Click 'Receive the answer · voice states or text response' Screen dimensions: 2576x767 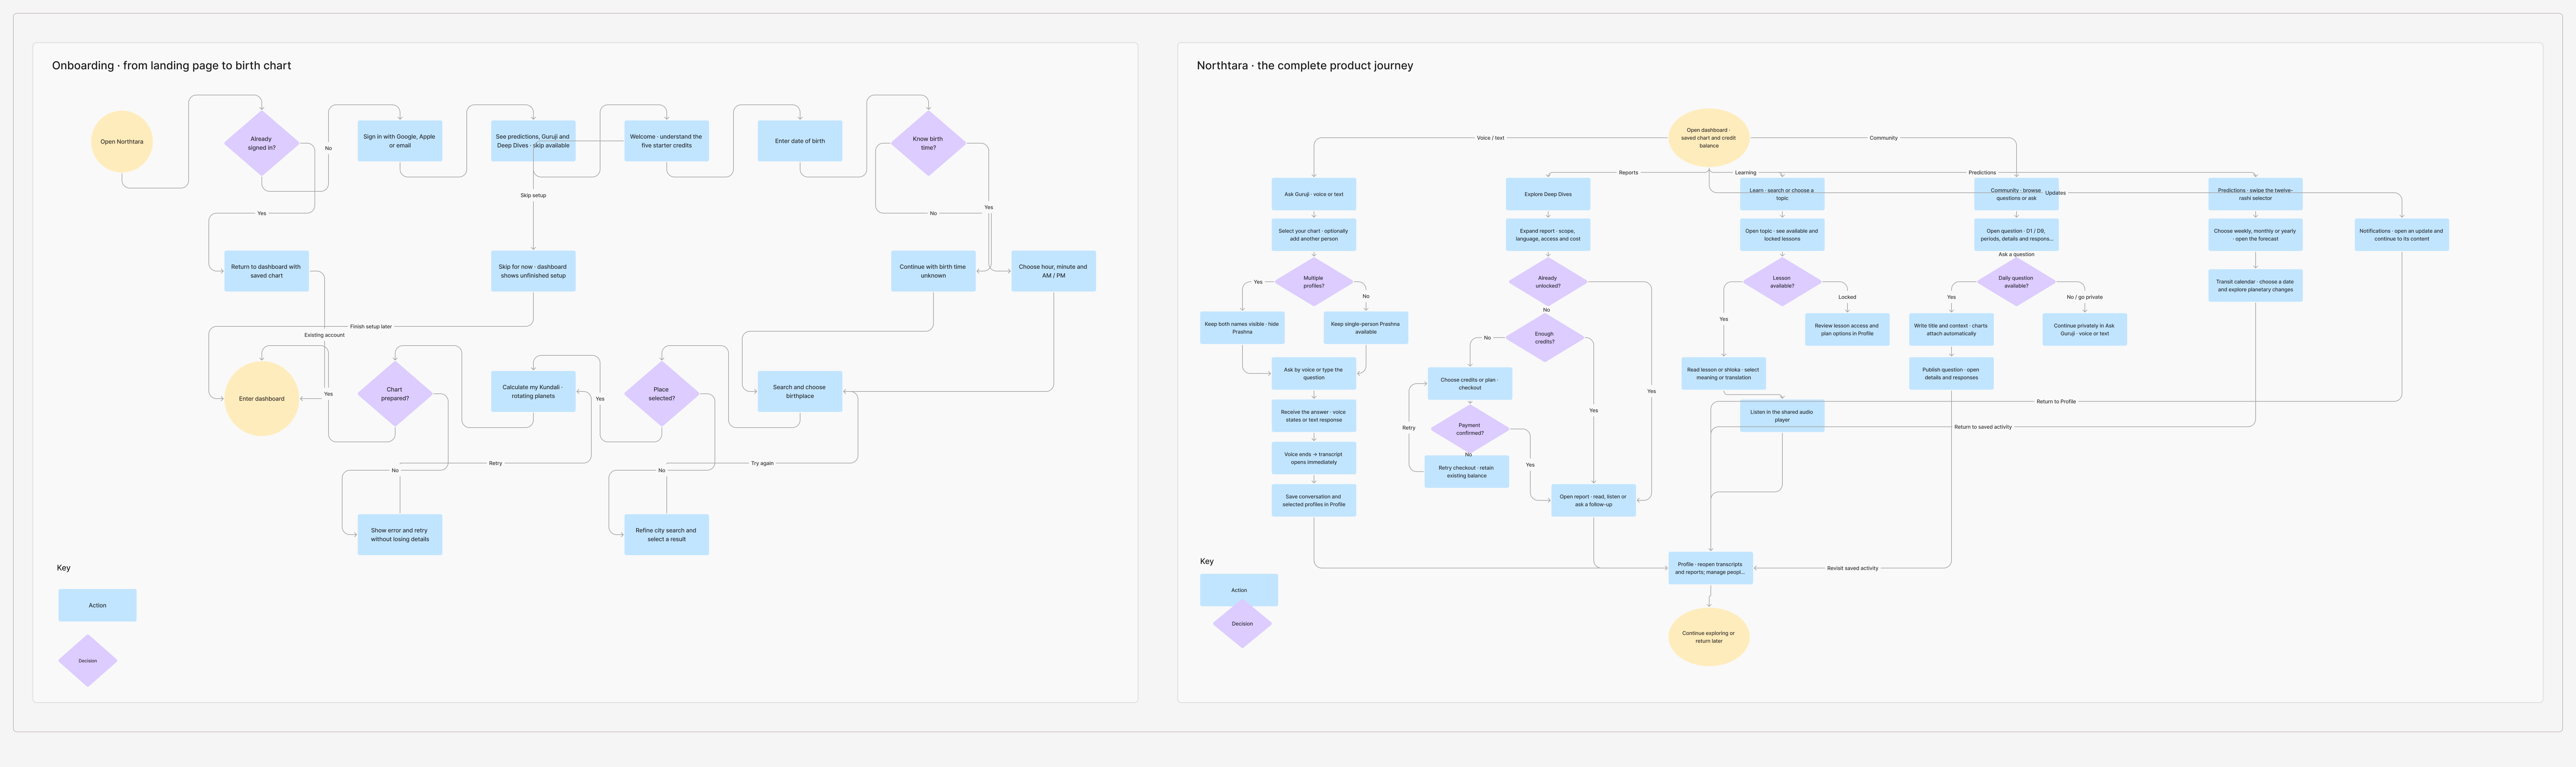[x=1314, y=416]
